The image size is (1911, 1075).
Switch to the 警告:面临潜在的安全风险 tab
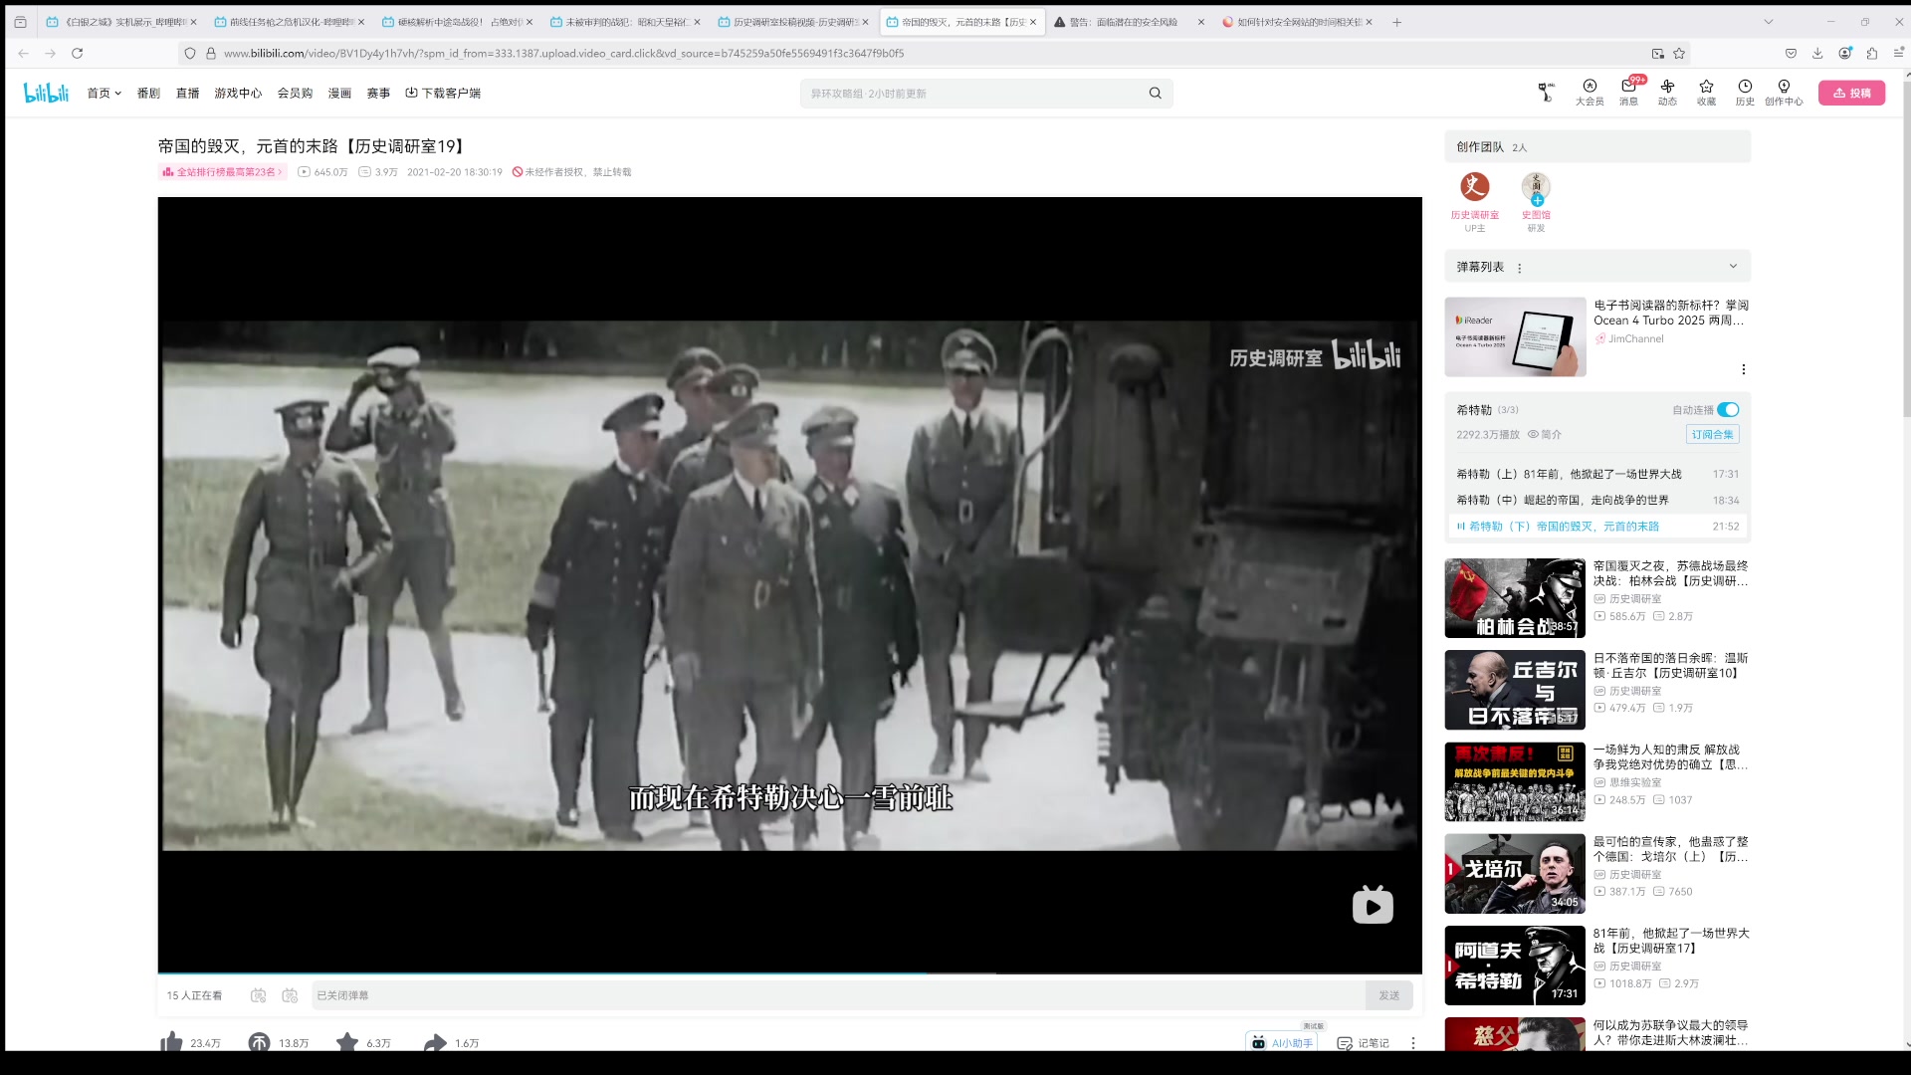(1129, 21)
